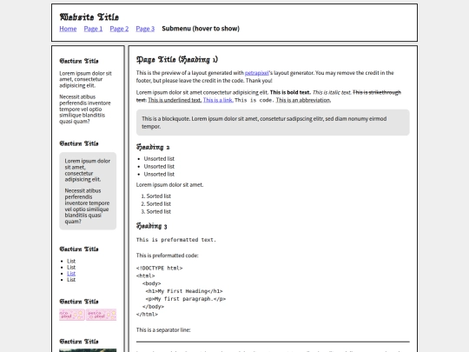Navigate to Page 3 link
This screenshot has height=352, width=469.
[x=145, y=29]
